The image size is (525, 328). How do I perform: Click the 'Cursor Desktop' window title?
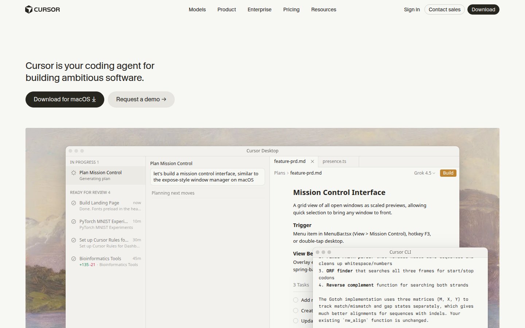pos(262,151)
